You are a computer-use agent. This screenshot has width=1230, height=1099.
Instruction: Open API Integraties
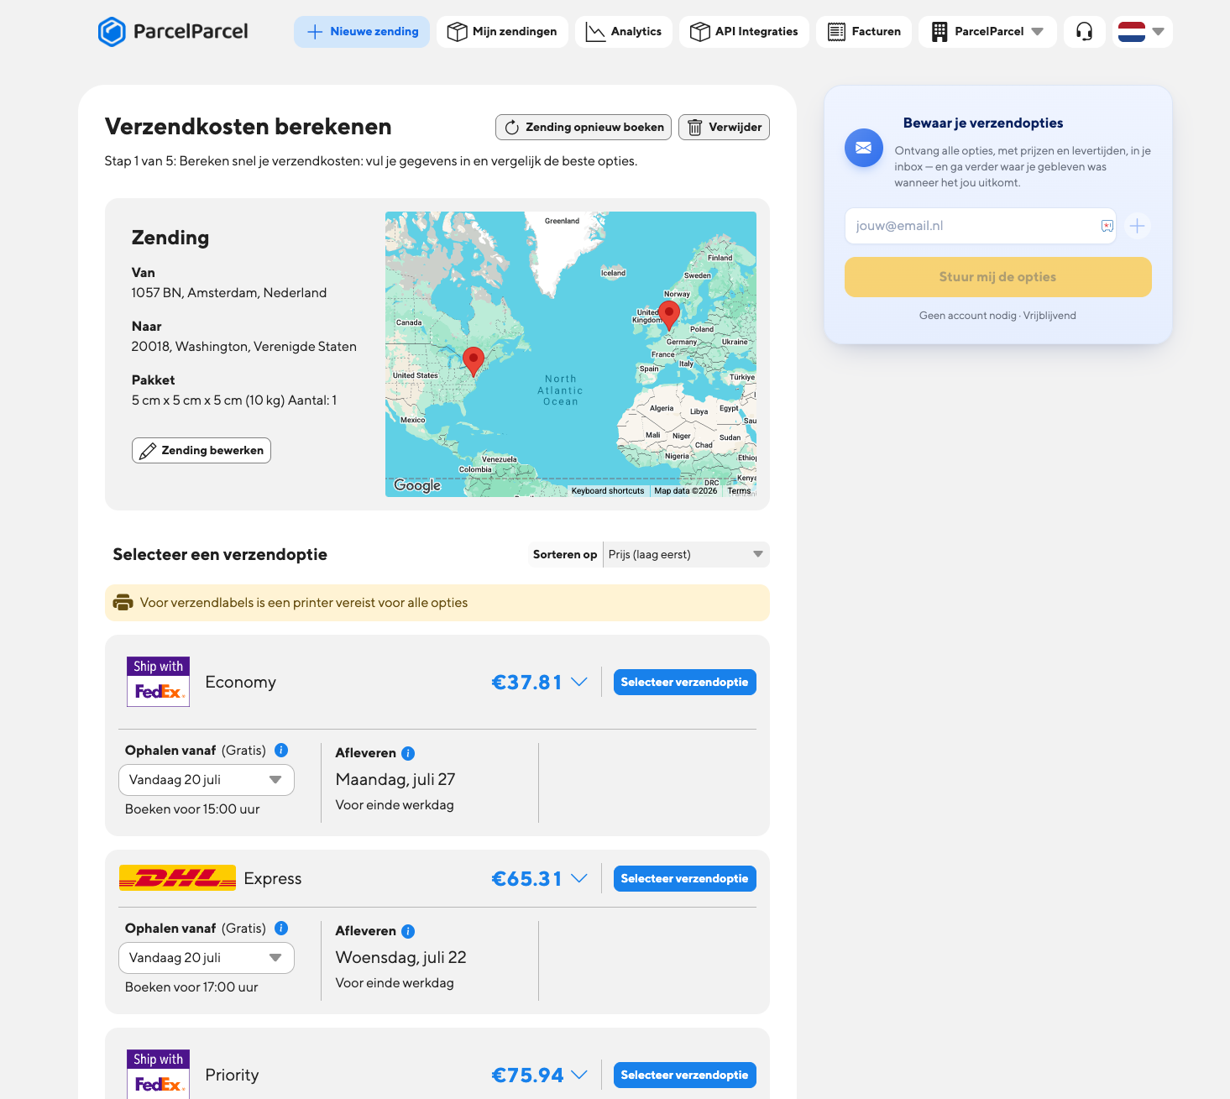[745, 32]
